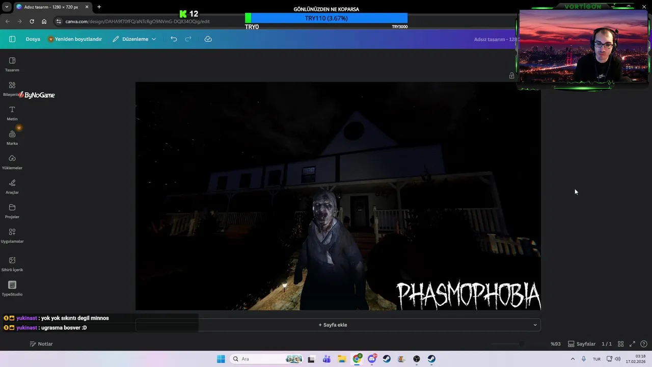Click the taskbar Ara search box
This screenshot has width=652, height=367.
coord(267,359)
